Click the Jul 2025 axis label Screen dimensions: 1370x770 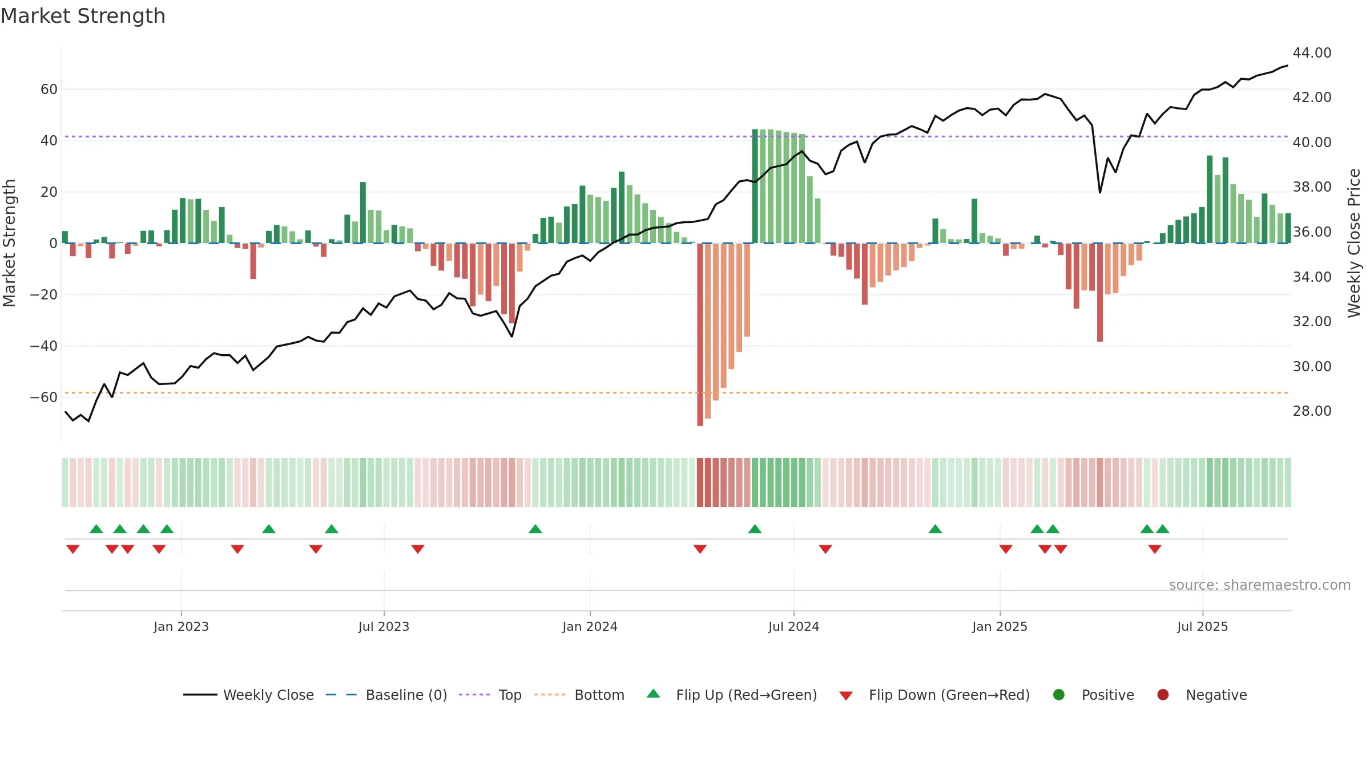[x=1202, y=626]
